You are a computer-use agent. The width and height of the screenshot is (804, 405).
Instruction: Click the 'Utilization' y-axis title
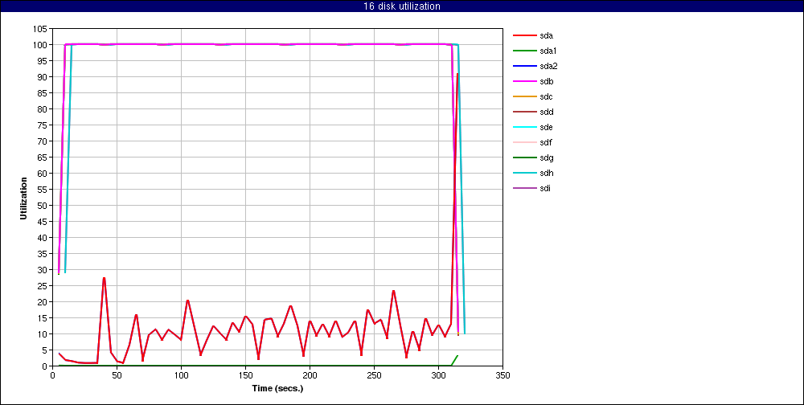23,198
